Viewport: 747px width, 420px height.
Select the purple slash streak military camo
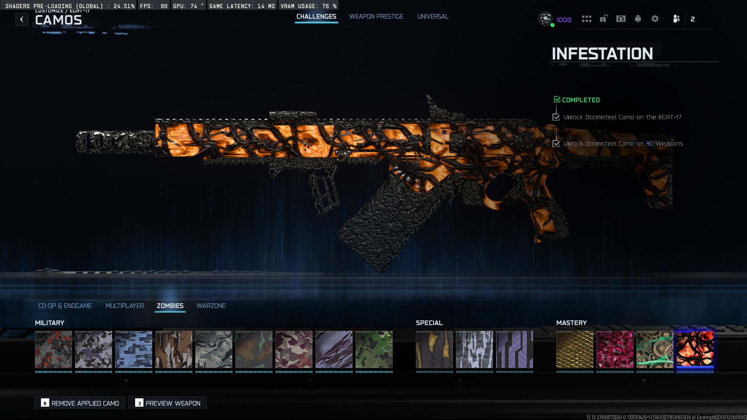tap(334, 350)
